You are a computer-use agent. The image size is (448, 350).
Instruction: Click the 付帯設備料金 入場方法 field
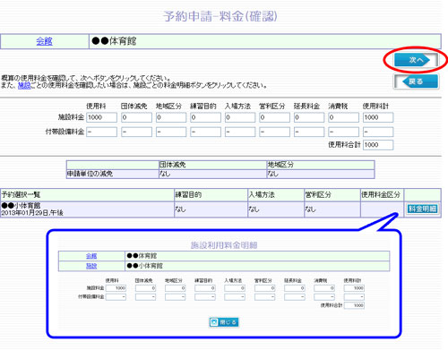pyautogui.click(x=240, y=132)
